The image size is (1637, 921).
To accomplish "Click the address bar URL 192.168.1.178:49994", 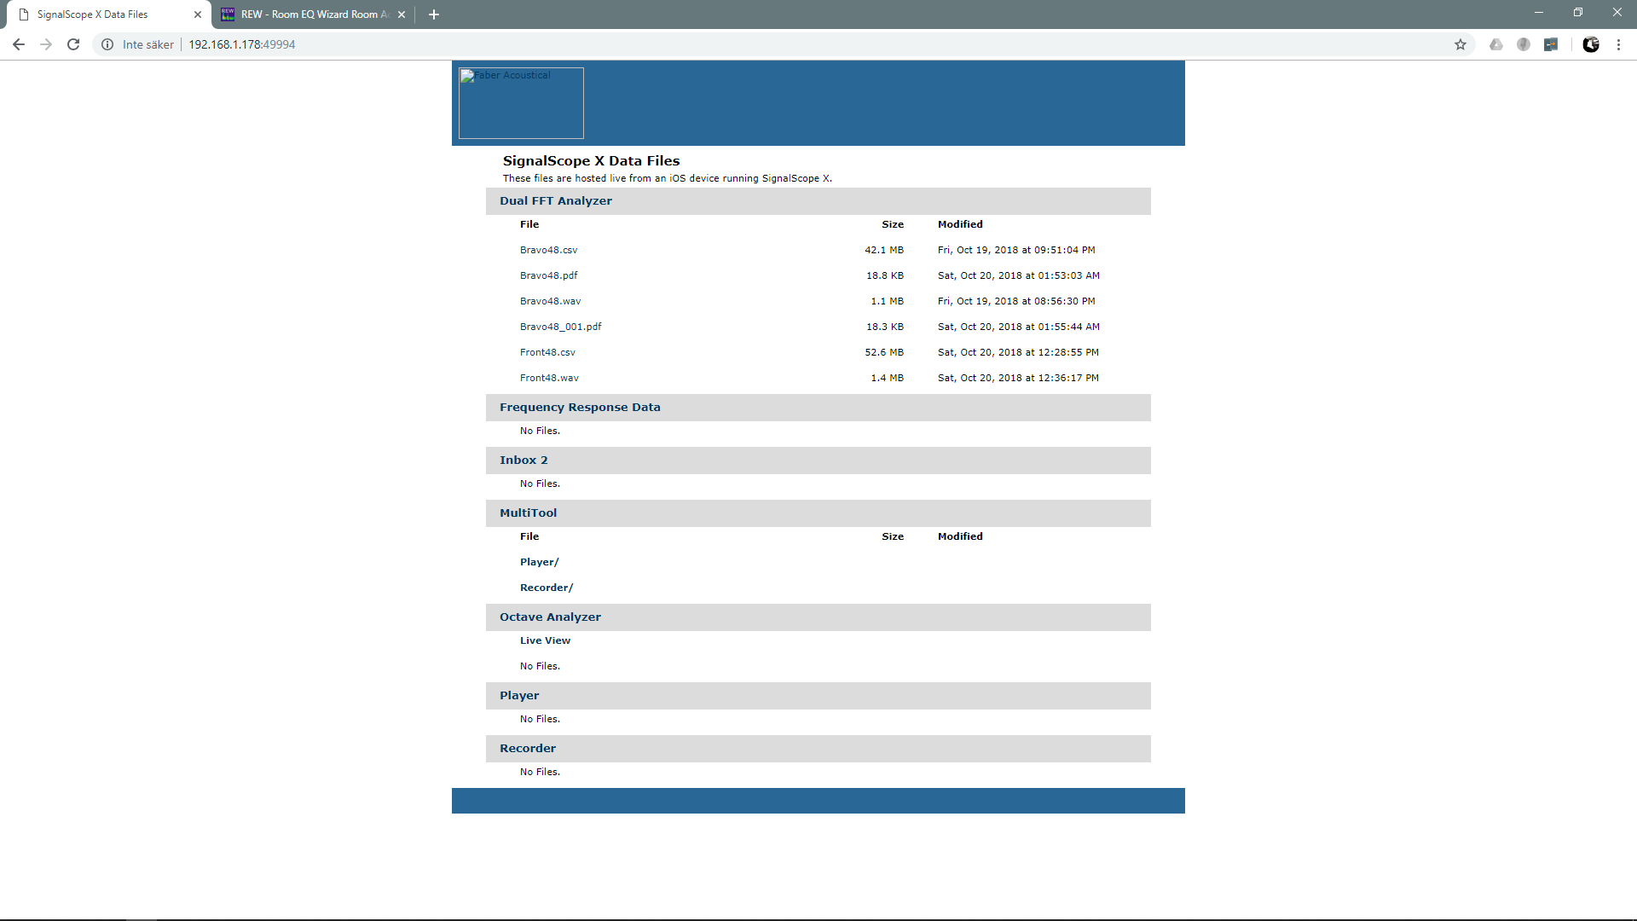I will [x=242, y=44].
